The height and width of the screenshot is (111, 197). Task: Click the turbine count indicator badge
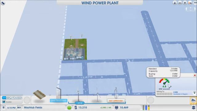tap(80, 103)
